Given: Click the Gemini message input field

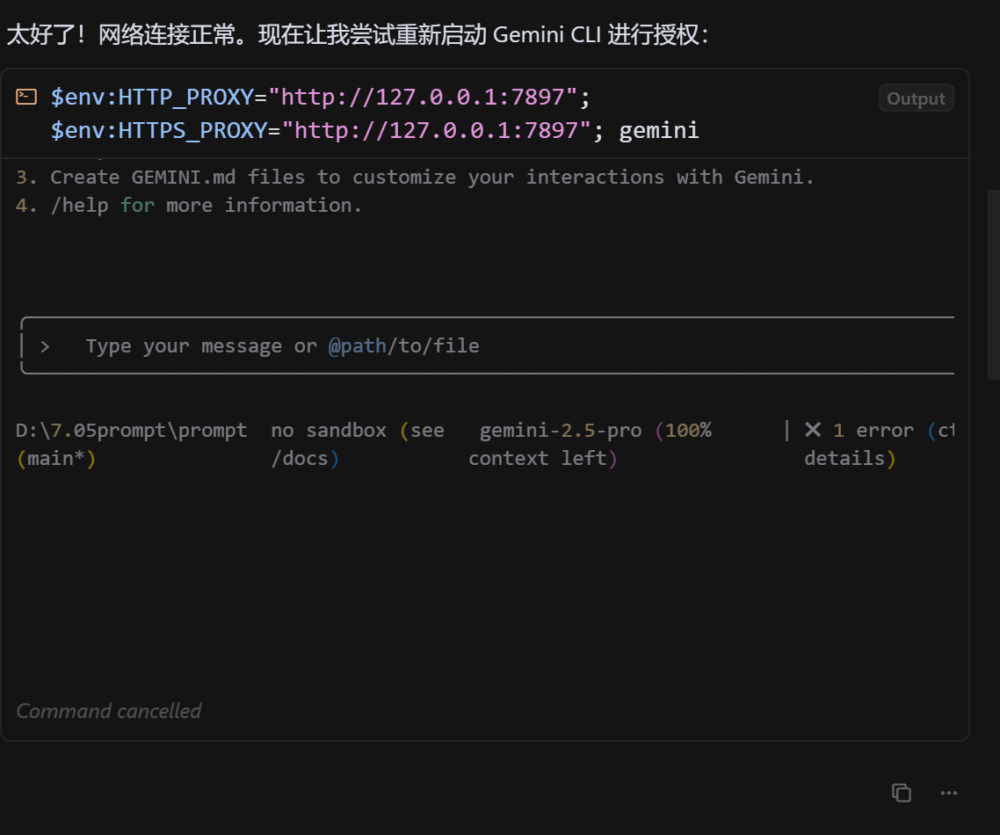Looking at the screenshot, I should point(488,345).
